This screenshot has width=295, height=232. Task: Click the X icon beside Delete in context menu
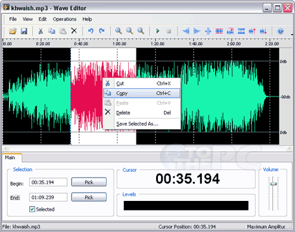[108, 112]
